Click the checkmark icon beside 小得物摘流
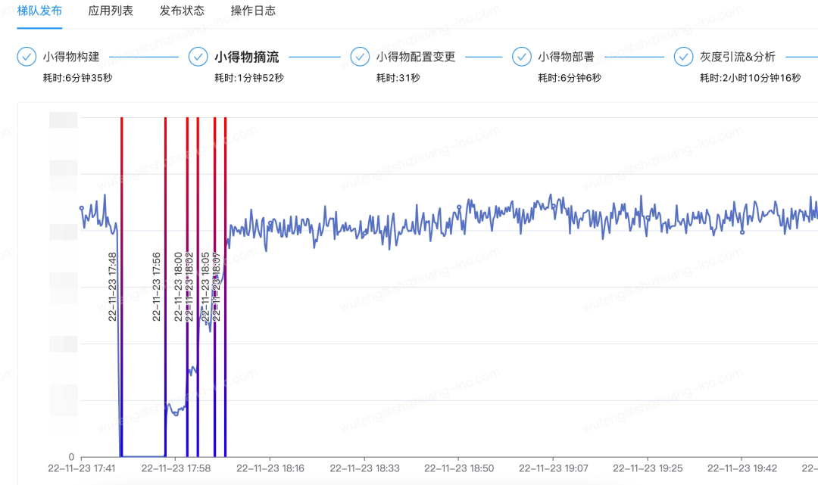The image size is (818, 485). 198,57
